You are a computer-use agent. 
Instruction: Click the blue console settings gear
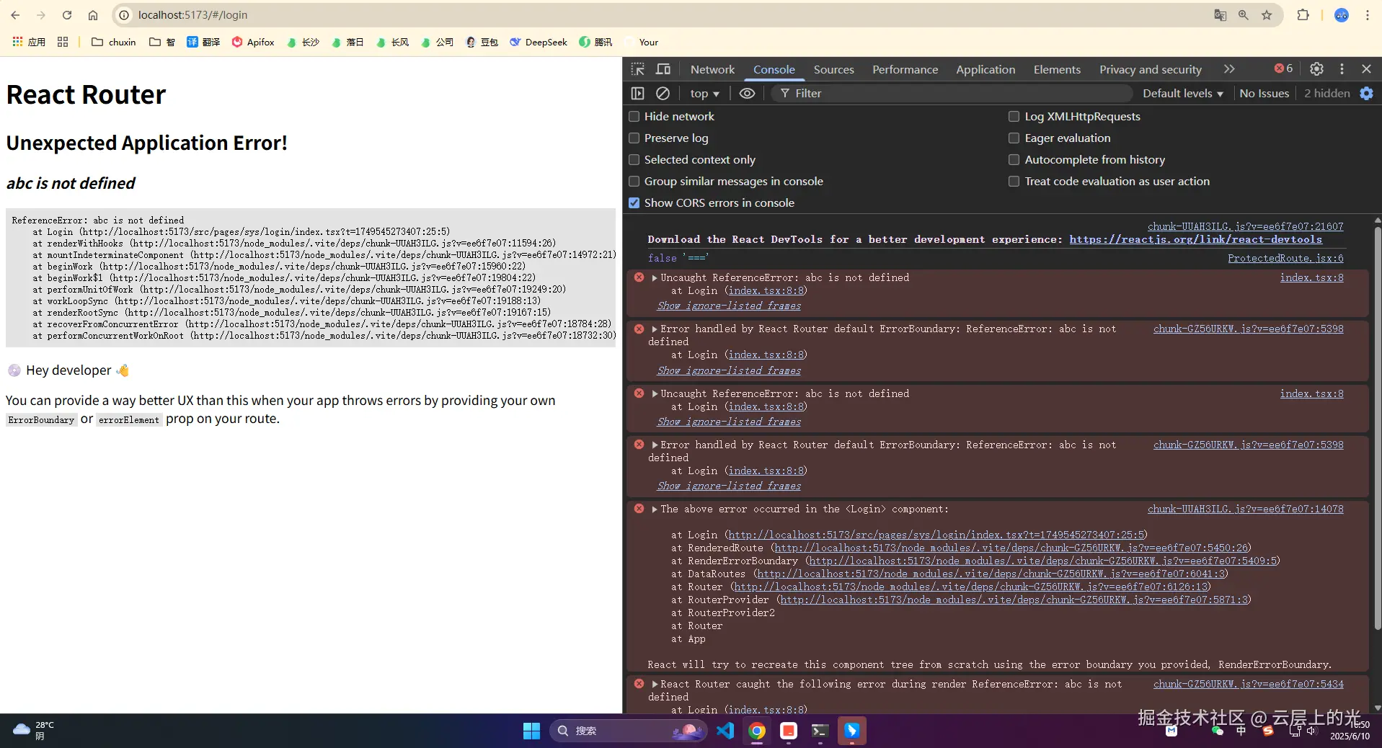click(1366, 94)
